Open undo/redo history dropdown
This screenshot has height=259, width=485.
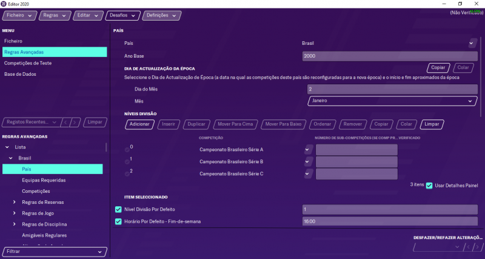(x=438, y=247)
